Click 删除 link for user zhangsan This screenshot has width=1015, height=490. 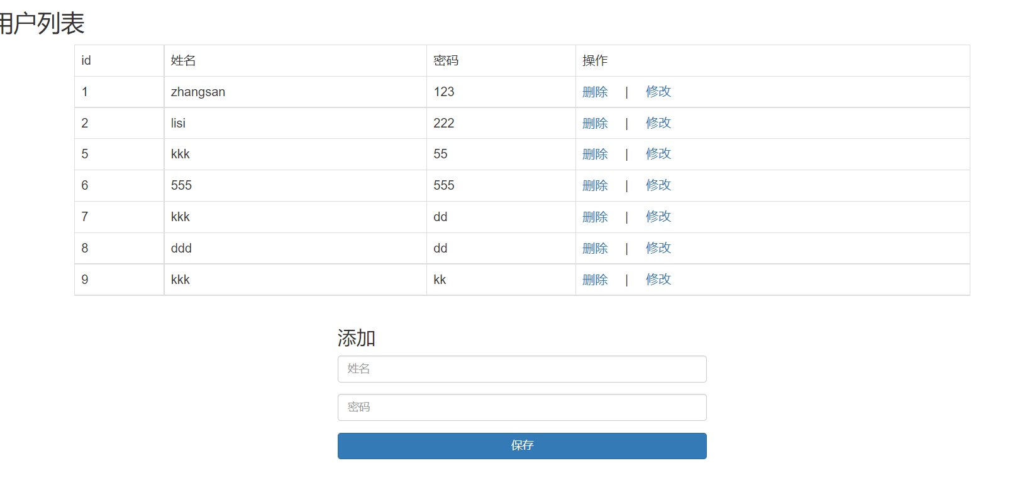click(x=595, y=92)
